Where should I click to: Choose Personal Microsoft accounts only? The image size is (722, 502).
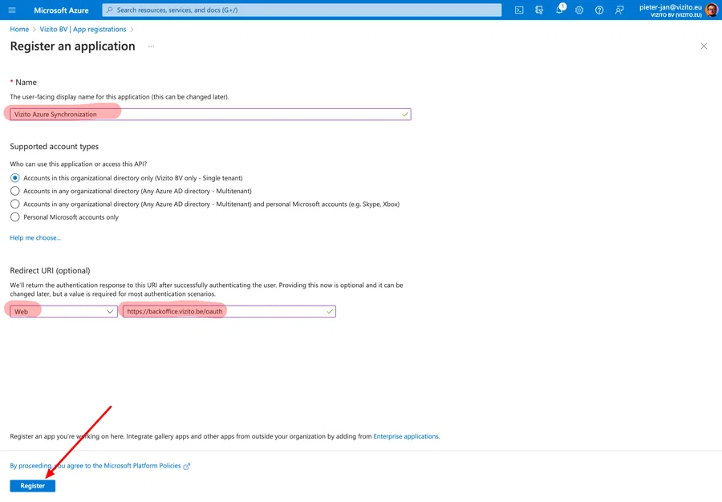14,217
